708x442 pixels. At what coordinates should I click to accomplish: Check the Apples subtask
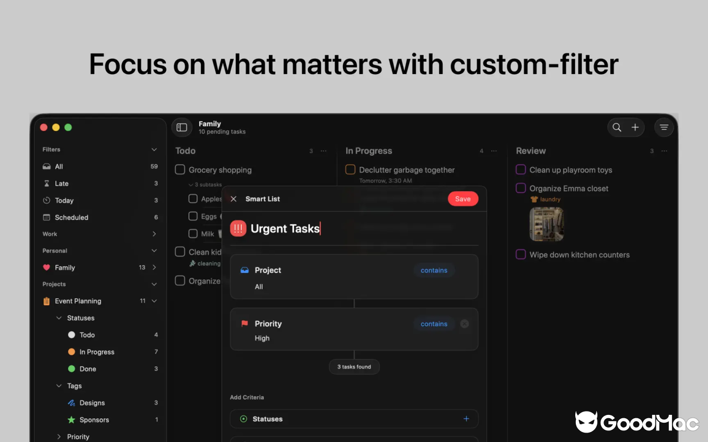[193, 198]
